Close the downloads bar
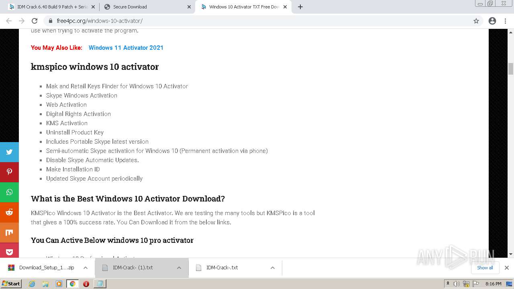514x289 pixels. 507,268
